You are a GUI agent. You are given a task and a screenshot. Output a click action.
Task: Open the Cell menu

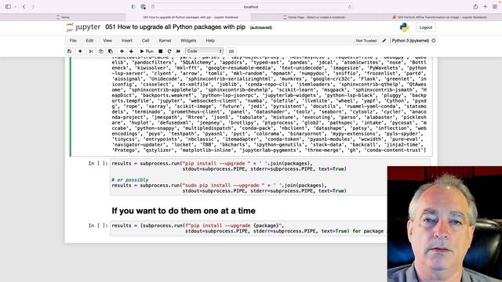tap(145, 41)
